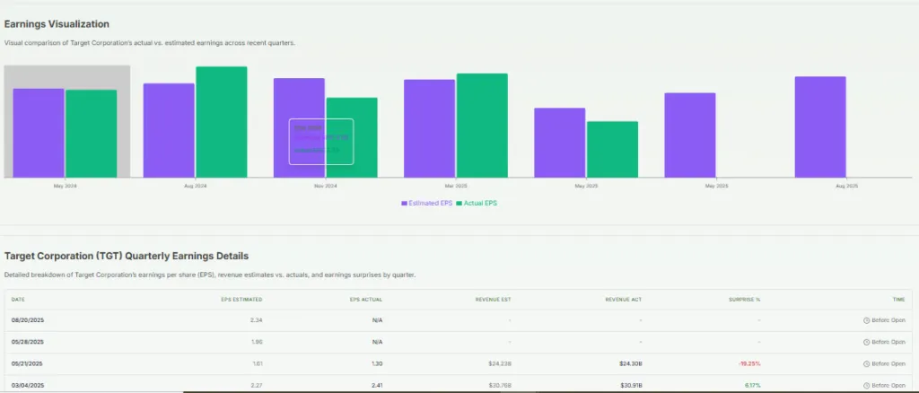Click the purple Estimated bar for Aug 2025
Image resolution: width=919 pixels, height=393 pixels.
pos(820,127)
